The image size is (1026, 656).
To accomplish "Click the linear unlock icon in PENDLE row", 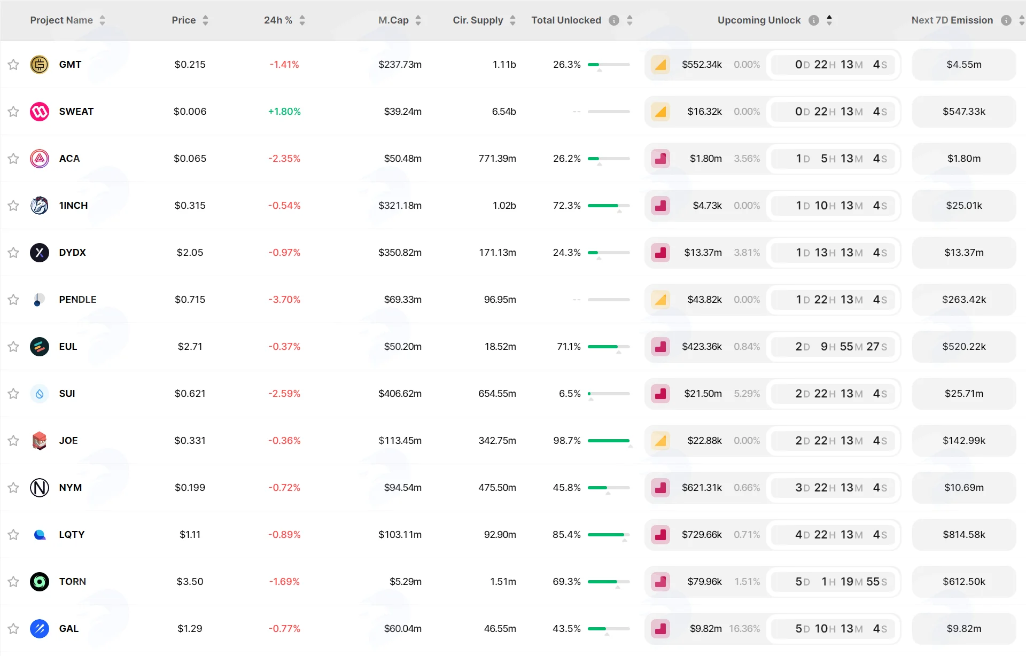I will pos(660,300).
